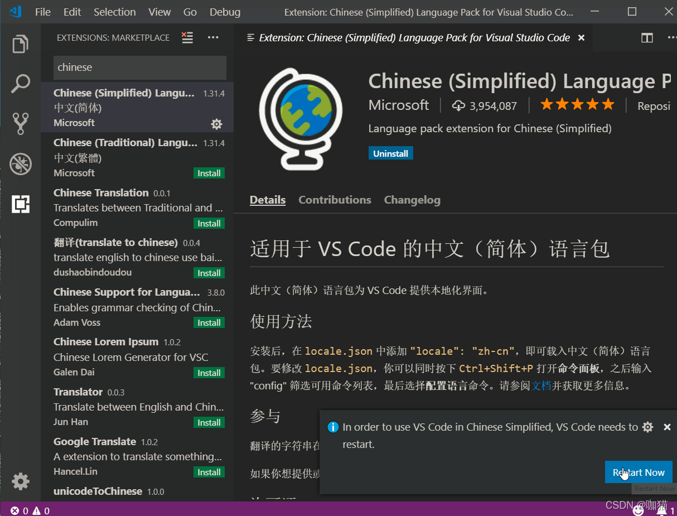677x516 pixels.
Task: Install the Chinese Lorem Ipsum extension
Action: pos(209,373)
